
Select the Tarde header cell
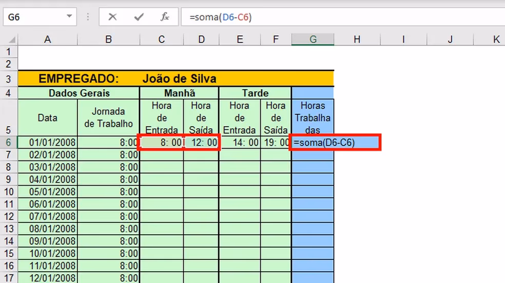[255, 93]
